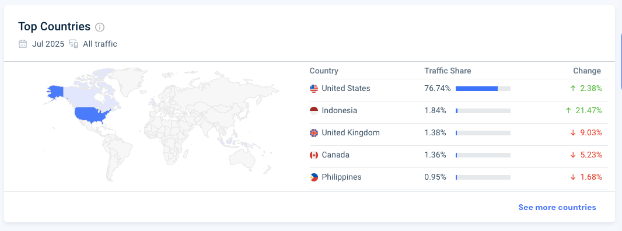Click the red down arrow for Canada change
The height and width of the screenshot is (231, 622).
click(x=573, y=155)
